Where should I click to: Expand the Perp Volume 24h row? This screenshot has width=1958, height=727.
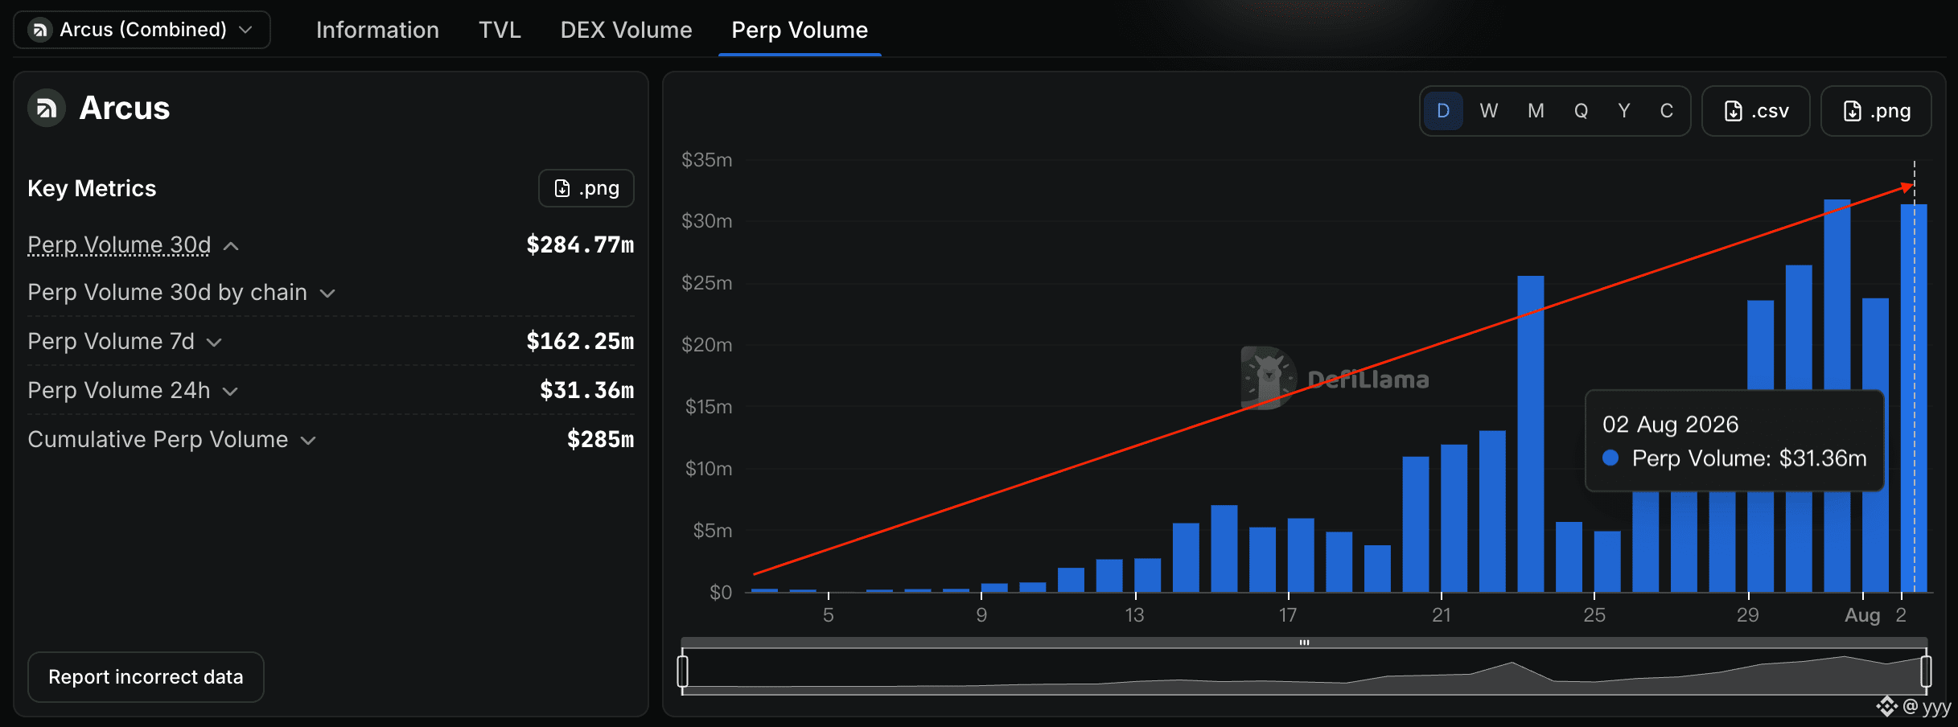230,392
